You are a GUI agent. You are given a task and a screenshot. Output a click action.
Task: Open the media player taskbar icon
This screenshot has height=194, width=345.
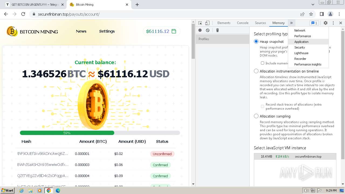click(40, 190)
